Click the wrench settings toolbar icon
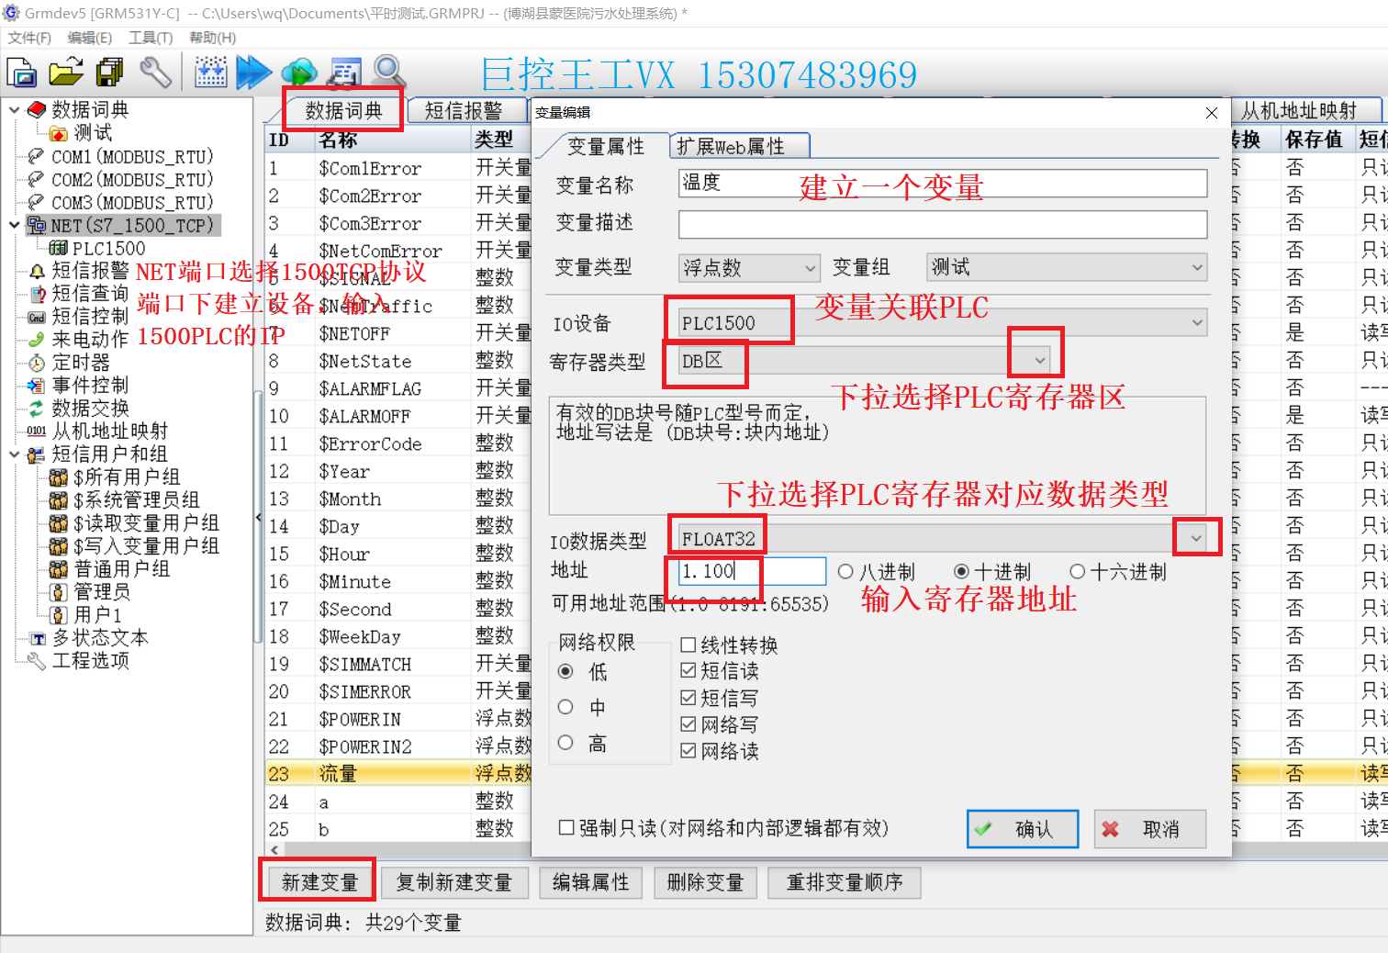Viewport: 1388px width, 953px height. pyautogui.click(x=155, y=73)
